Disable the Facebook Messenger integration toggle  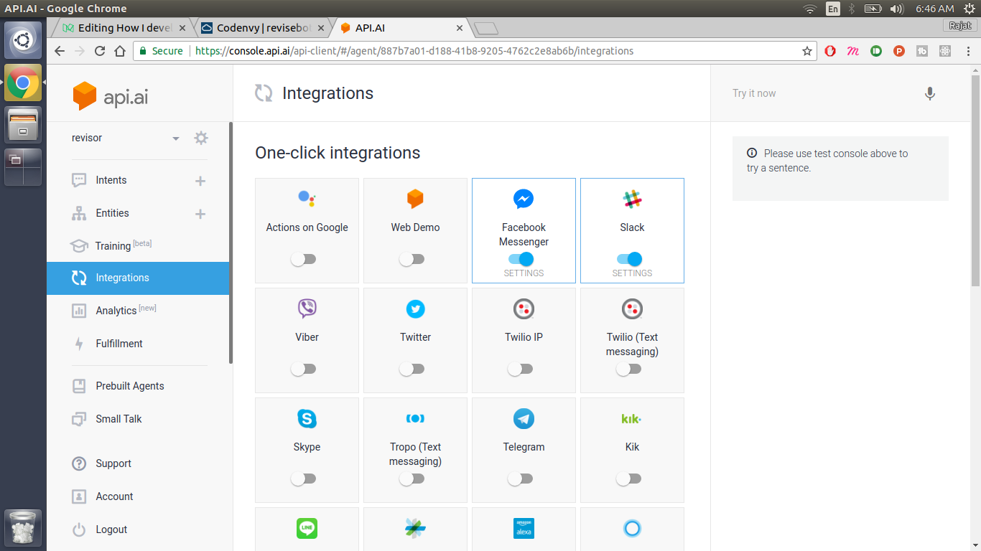click(x=521, y=259)
